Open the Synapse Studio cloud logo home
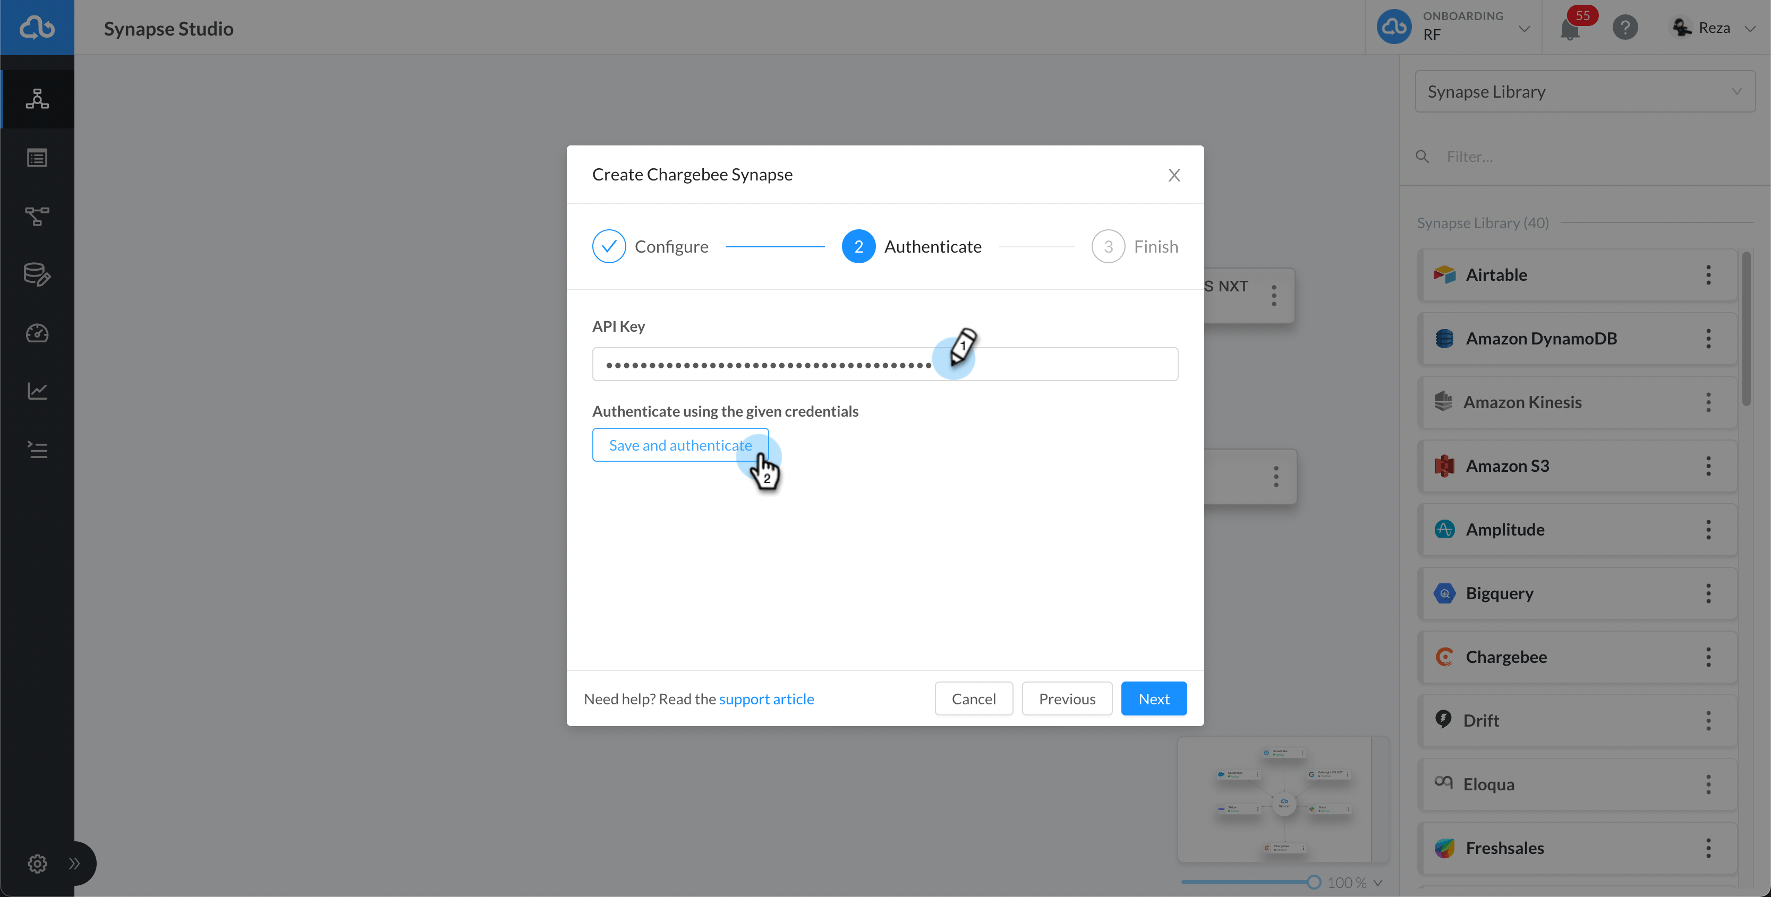This screenshot has width=1771, height=897. pos(37,28)
